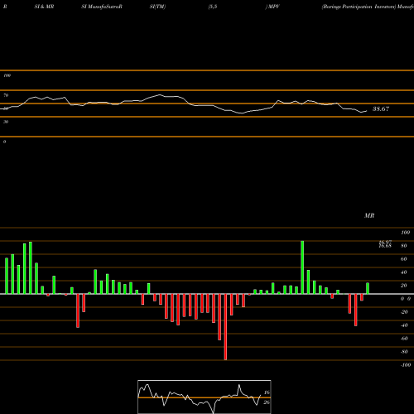Screen dimensions: 414x414
Task: Click the value 26 in the mini chart
Action: [267, 402]
